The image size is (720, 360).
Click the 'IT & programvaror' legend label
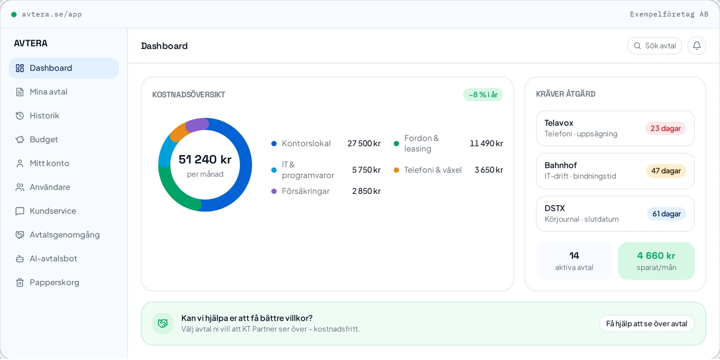click(308, 170)
